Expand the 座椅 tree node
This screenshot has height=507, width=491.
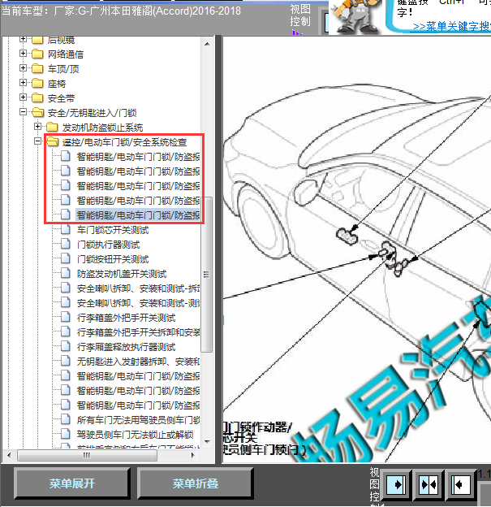[23, 82]
